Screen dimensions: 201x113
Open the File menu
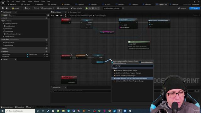click(8, 1)
